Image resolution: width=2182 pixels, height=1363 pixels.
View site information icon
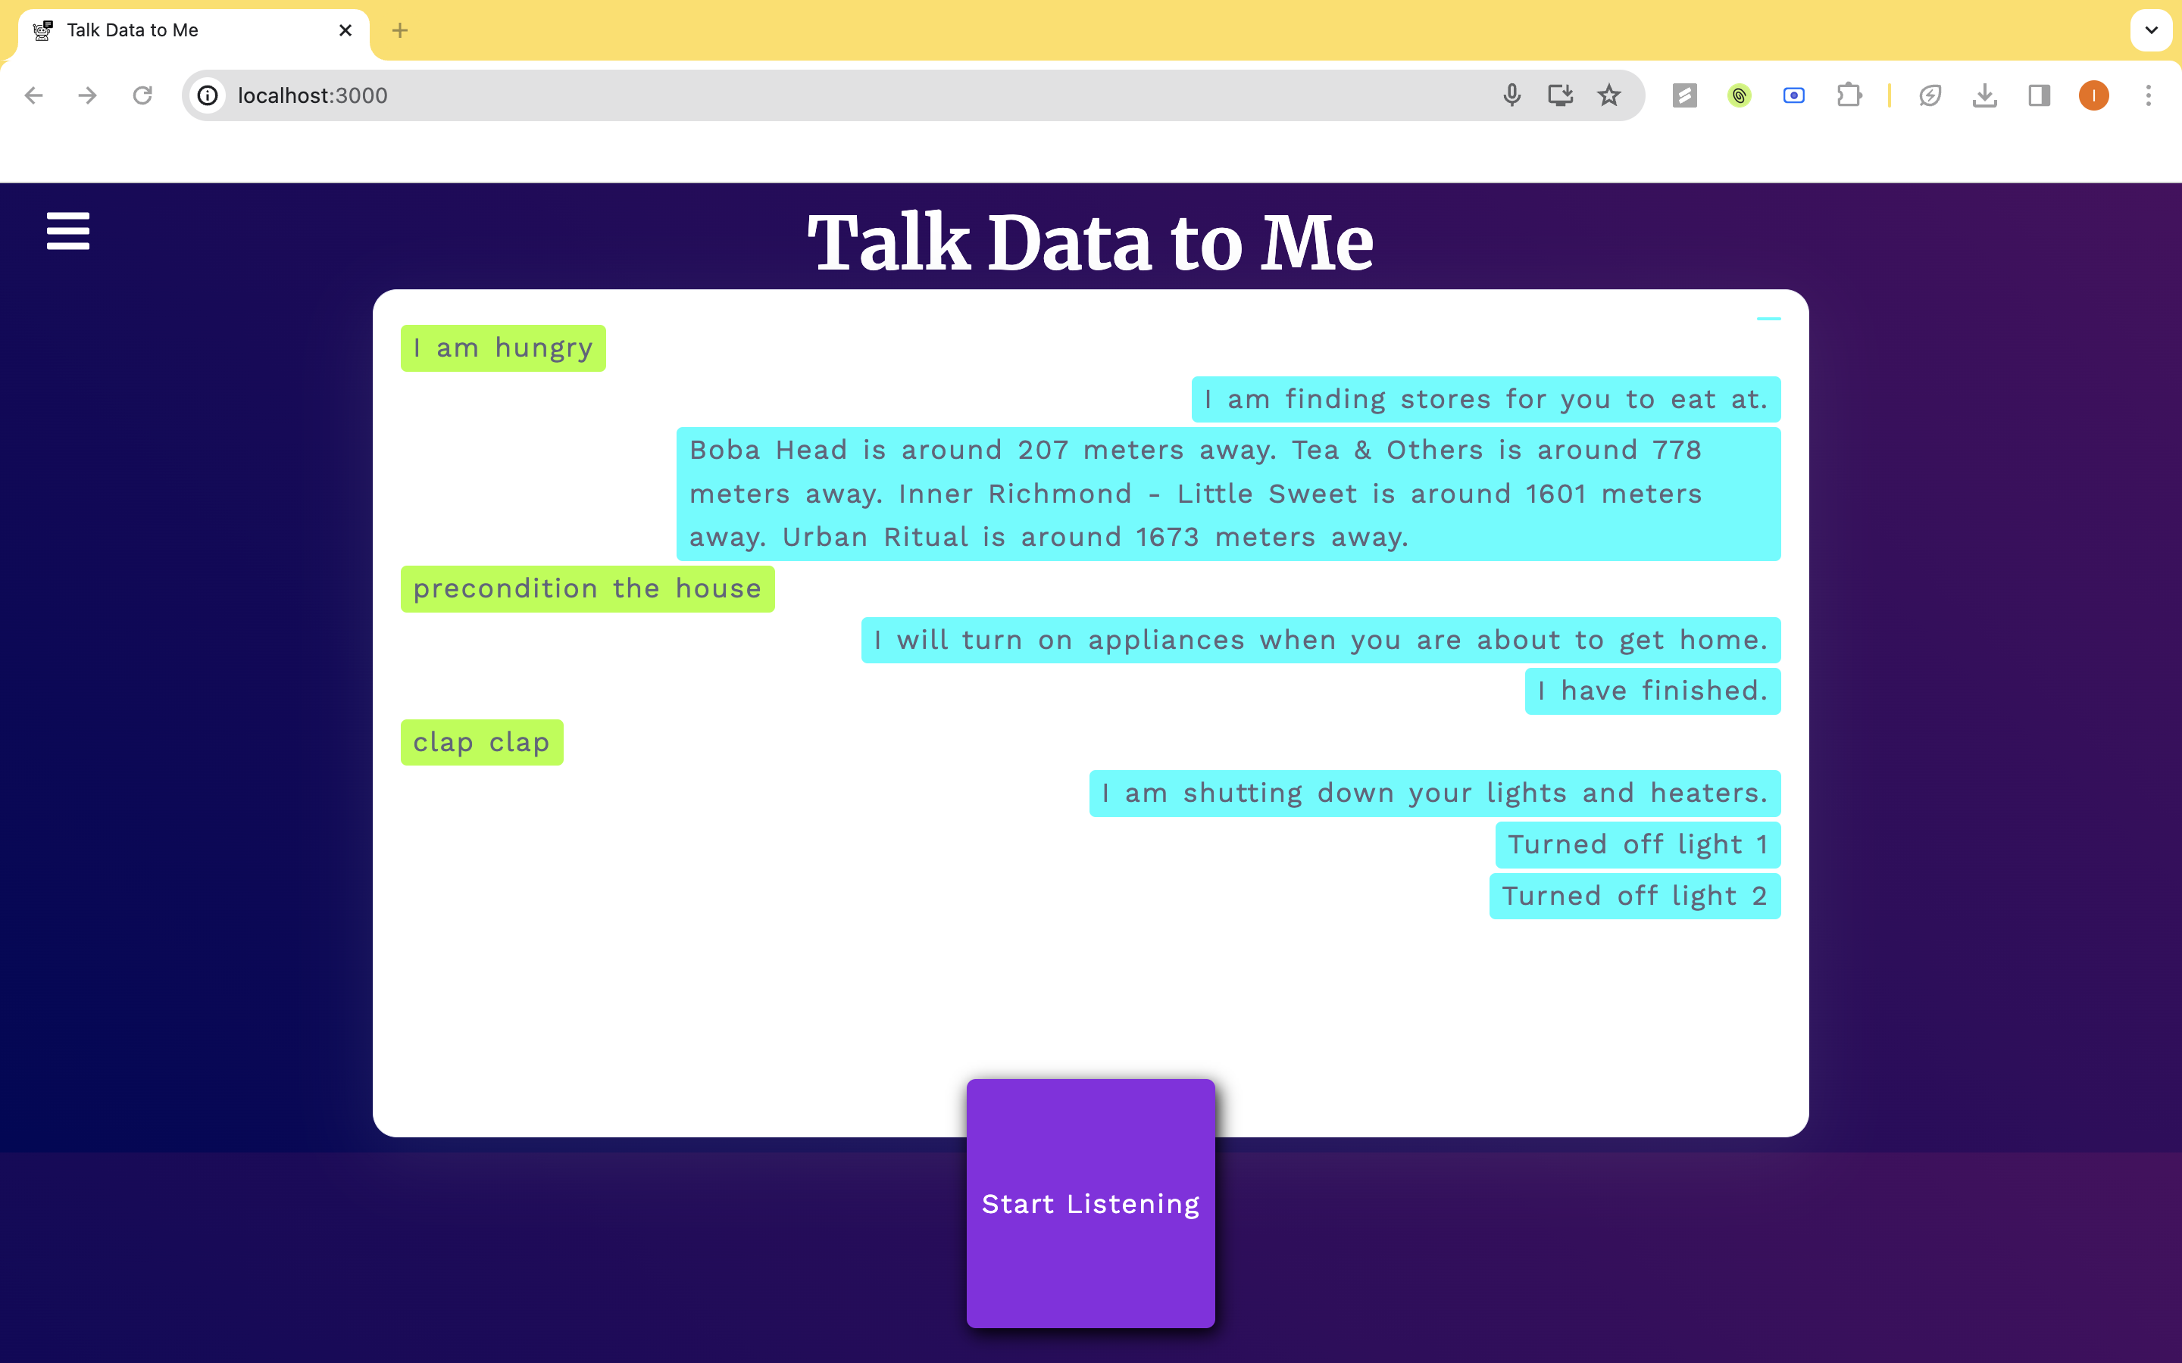click(x=208, y=95)
